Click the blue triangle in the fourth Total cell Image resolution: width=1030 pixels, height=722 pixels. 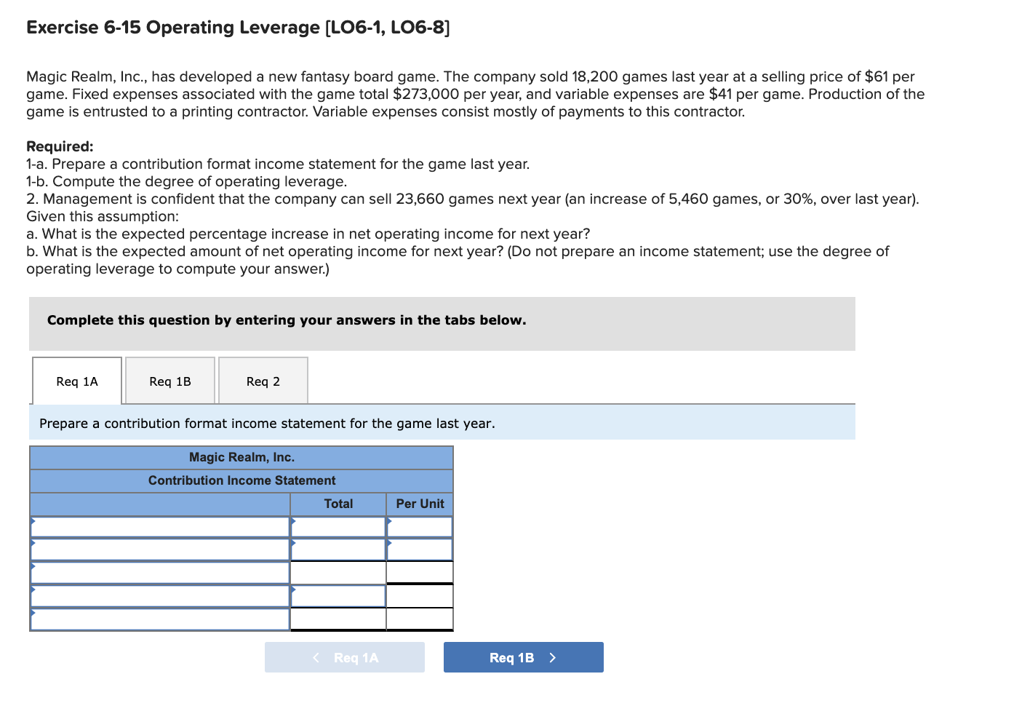tap(293, 590)
